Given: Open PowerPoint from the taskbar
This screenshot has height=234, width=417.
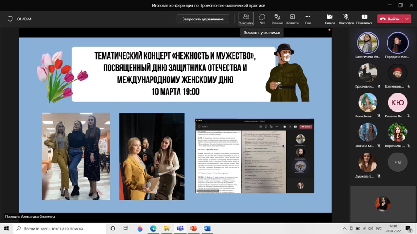Looking at the screenshot, I should 193,229.
